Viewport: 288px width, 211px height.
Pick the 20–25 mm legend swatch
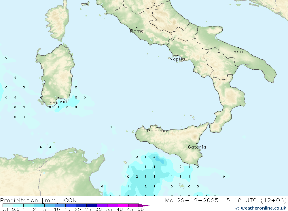tap(81, 205)
